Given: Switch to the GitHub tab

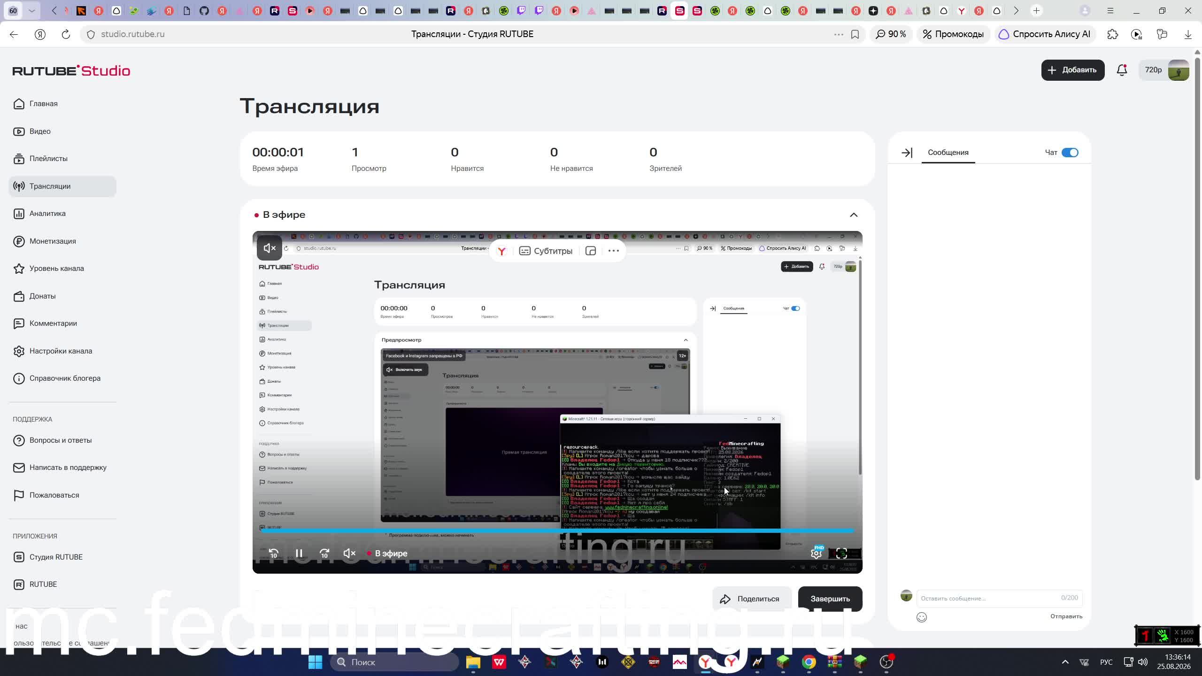Looking at the screenshot, I should 204,11.
